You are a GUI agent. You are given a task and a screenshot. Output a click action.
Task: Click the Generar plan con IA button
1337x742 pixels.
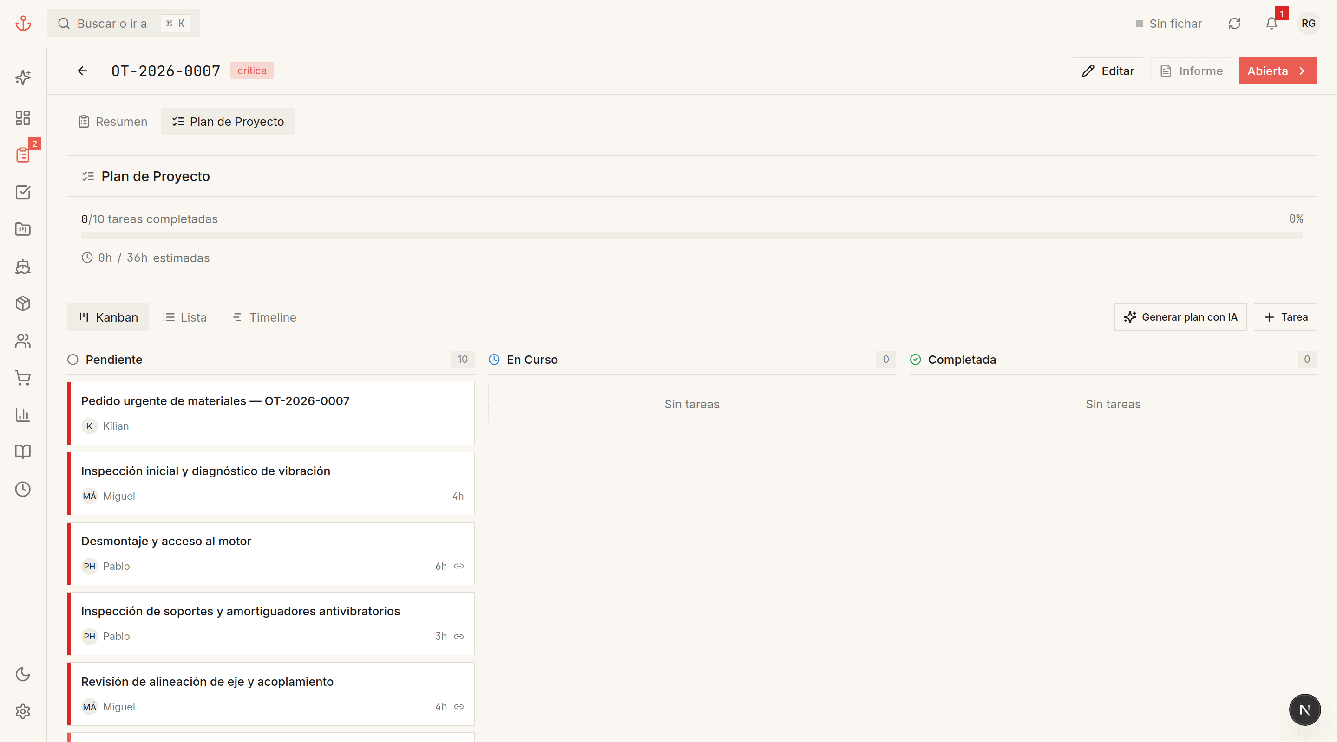coord(1180,317)
